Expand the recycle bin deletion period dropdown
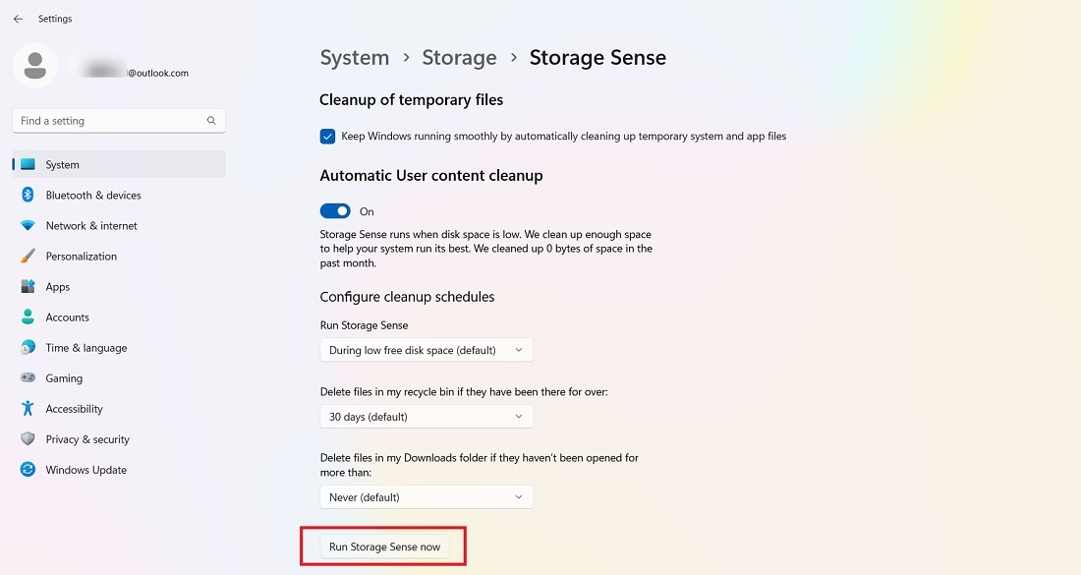Viewport: 1081px width, 575px height. point(426,416)
